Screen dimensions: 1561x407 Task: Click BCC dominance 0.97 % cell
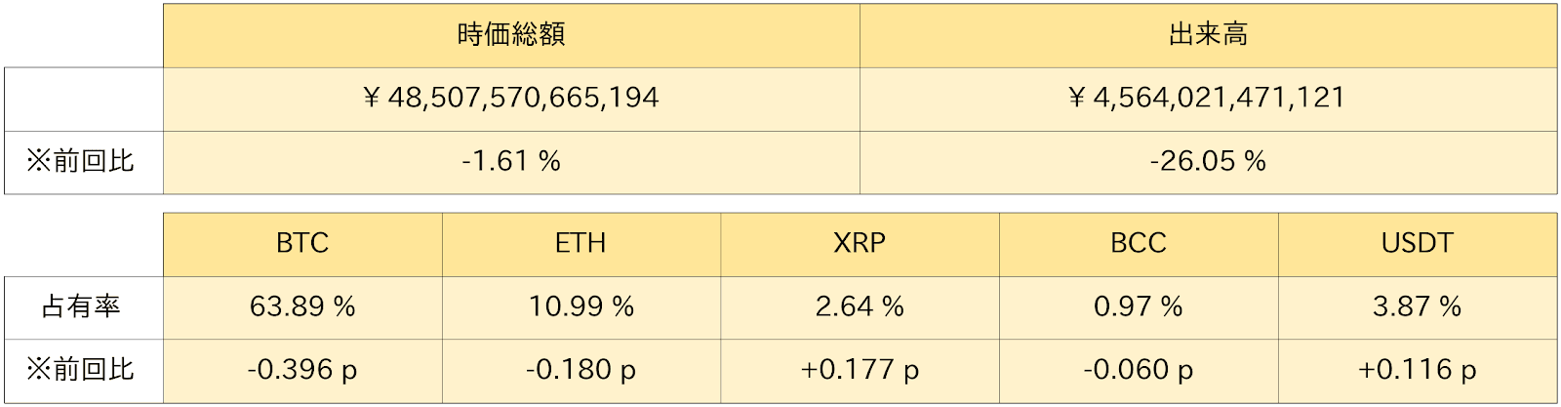[x=1139, y=306]
